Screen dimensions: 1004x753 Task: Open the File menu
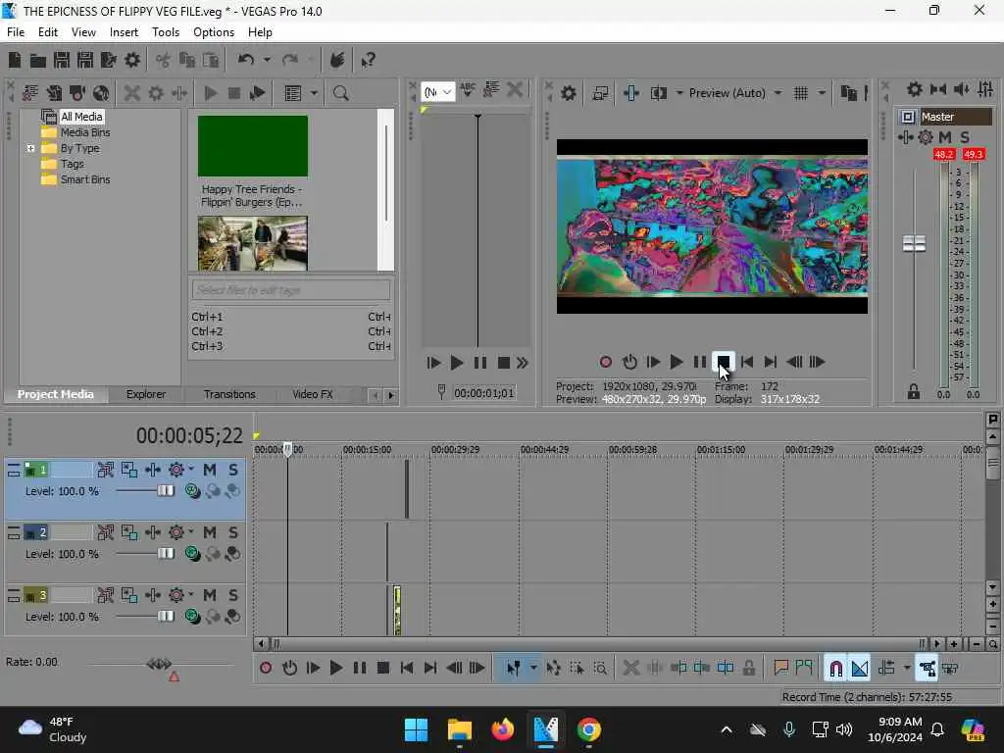pos(16,32)
